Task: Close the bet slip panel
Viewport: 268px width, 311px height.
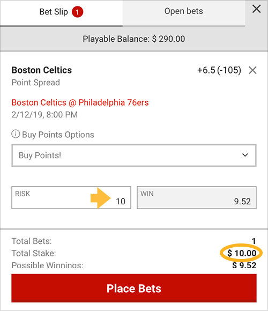Action: click(256, 9)
